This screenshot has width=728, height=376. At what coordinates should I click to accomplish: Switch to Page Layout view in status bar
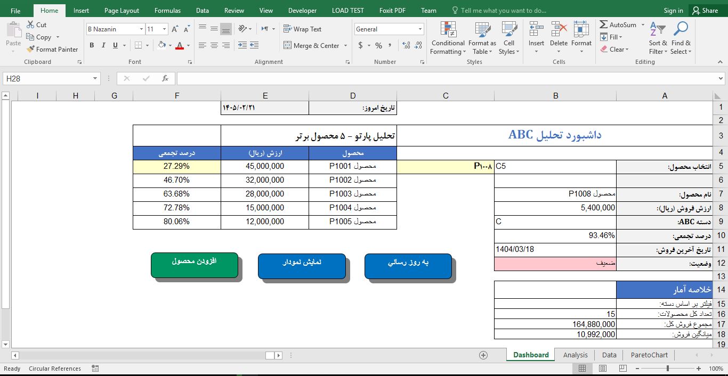602,369
